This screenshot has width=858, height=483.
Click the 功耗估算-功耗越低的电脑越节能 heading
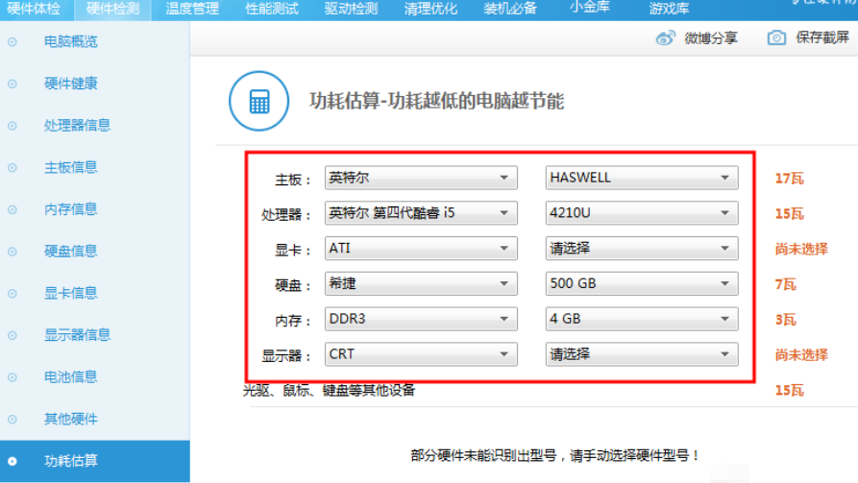[436, 101]
